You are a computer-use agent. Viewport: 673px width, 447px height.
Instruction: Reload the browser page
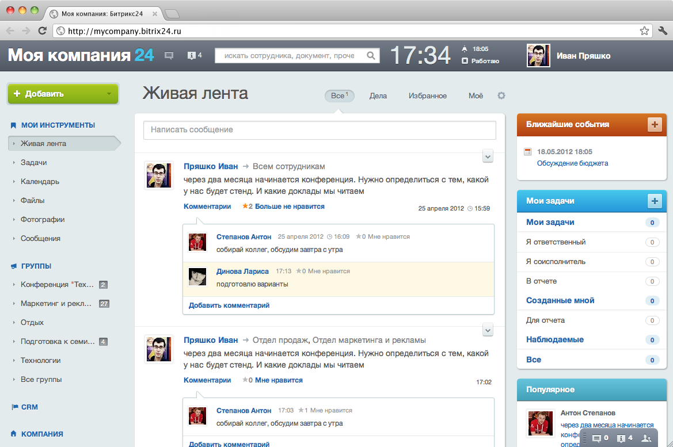pos(42,31)
